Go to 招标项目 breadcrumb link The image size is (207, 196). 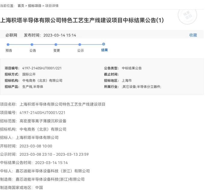[x=35, y=6]
